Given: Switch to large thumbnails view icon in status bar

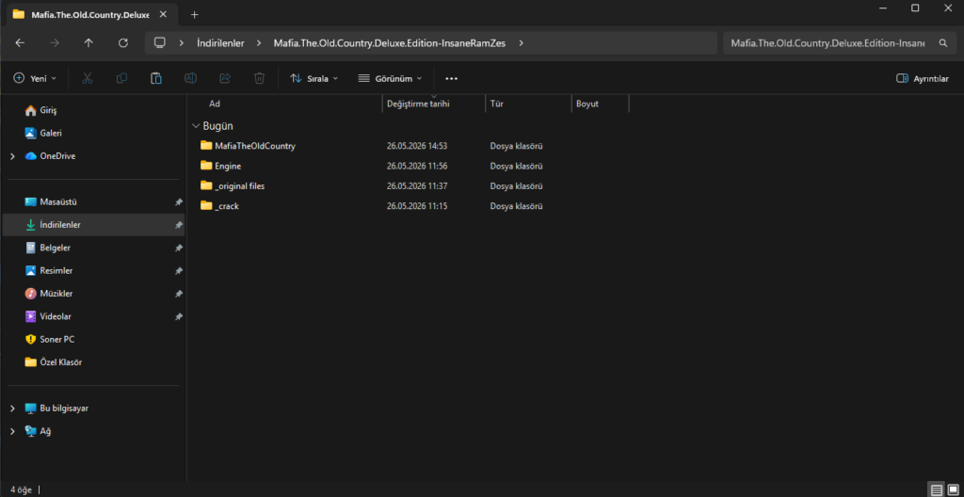Looking at the screenshot, I should (x=953, y=490).
